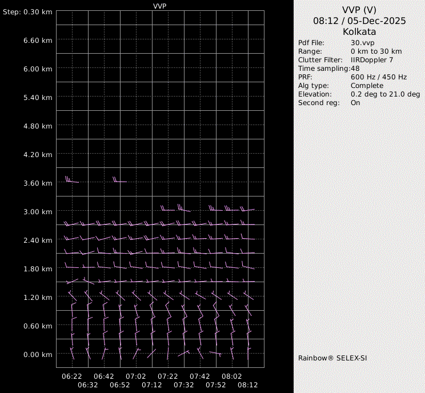Image resolution: width=425 pixels, height=393 pixels.
Task: Click the 6.60 km altitude label
Action: (38, 41)
